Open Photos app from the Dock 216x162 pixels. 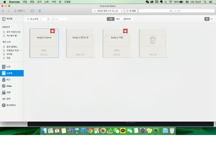tap(103, 131)
